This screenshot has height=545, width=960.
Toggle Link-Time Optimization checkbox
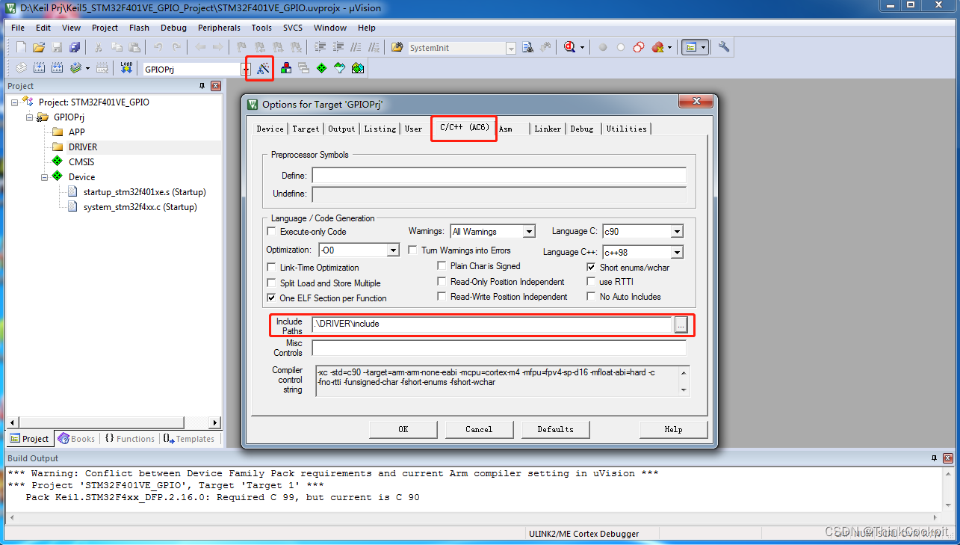click(271, 268)
